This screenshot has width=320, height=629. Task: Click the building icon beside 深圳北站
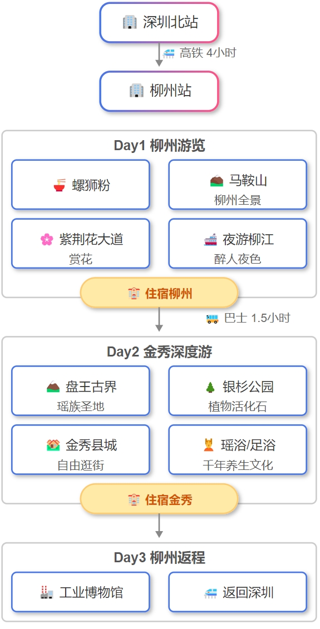click(130, 22)
